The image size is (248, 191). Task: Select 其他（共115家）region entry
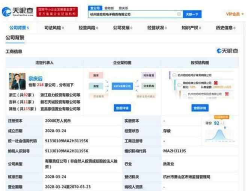pyautogui.click(x=23, y=109)
